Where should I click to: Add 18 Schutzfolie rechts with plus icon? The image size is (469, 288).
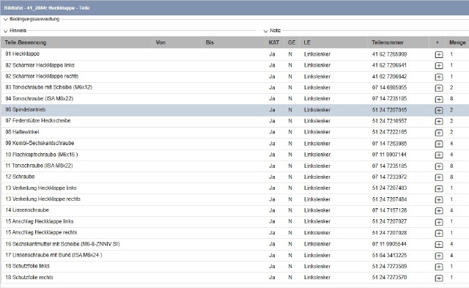coord(439,278)
